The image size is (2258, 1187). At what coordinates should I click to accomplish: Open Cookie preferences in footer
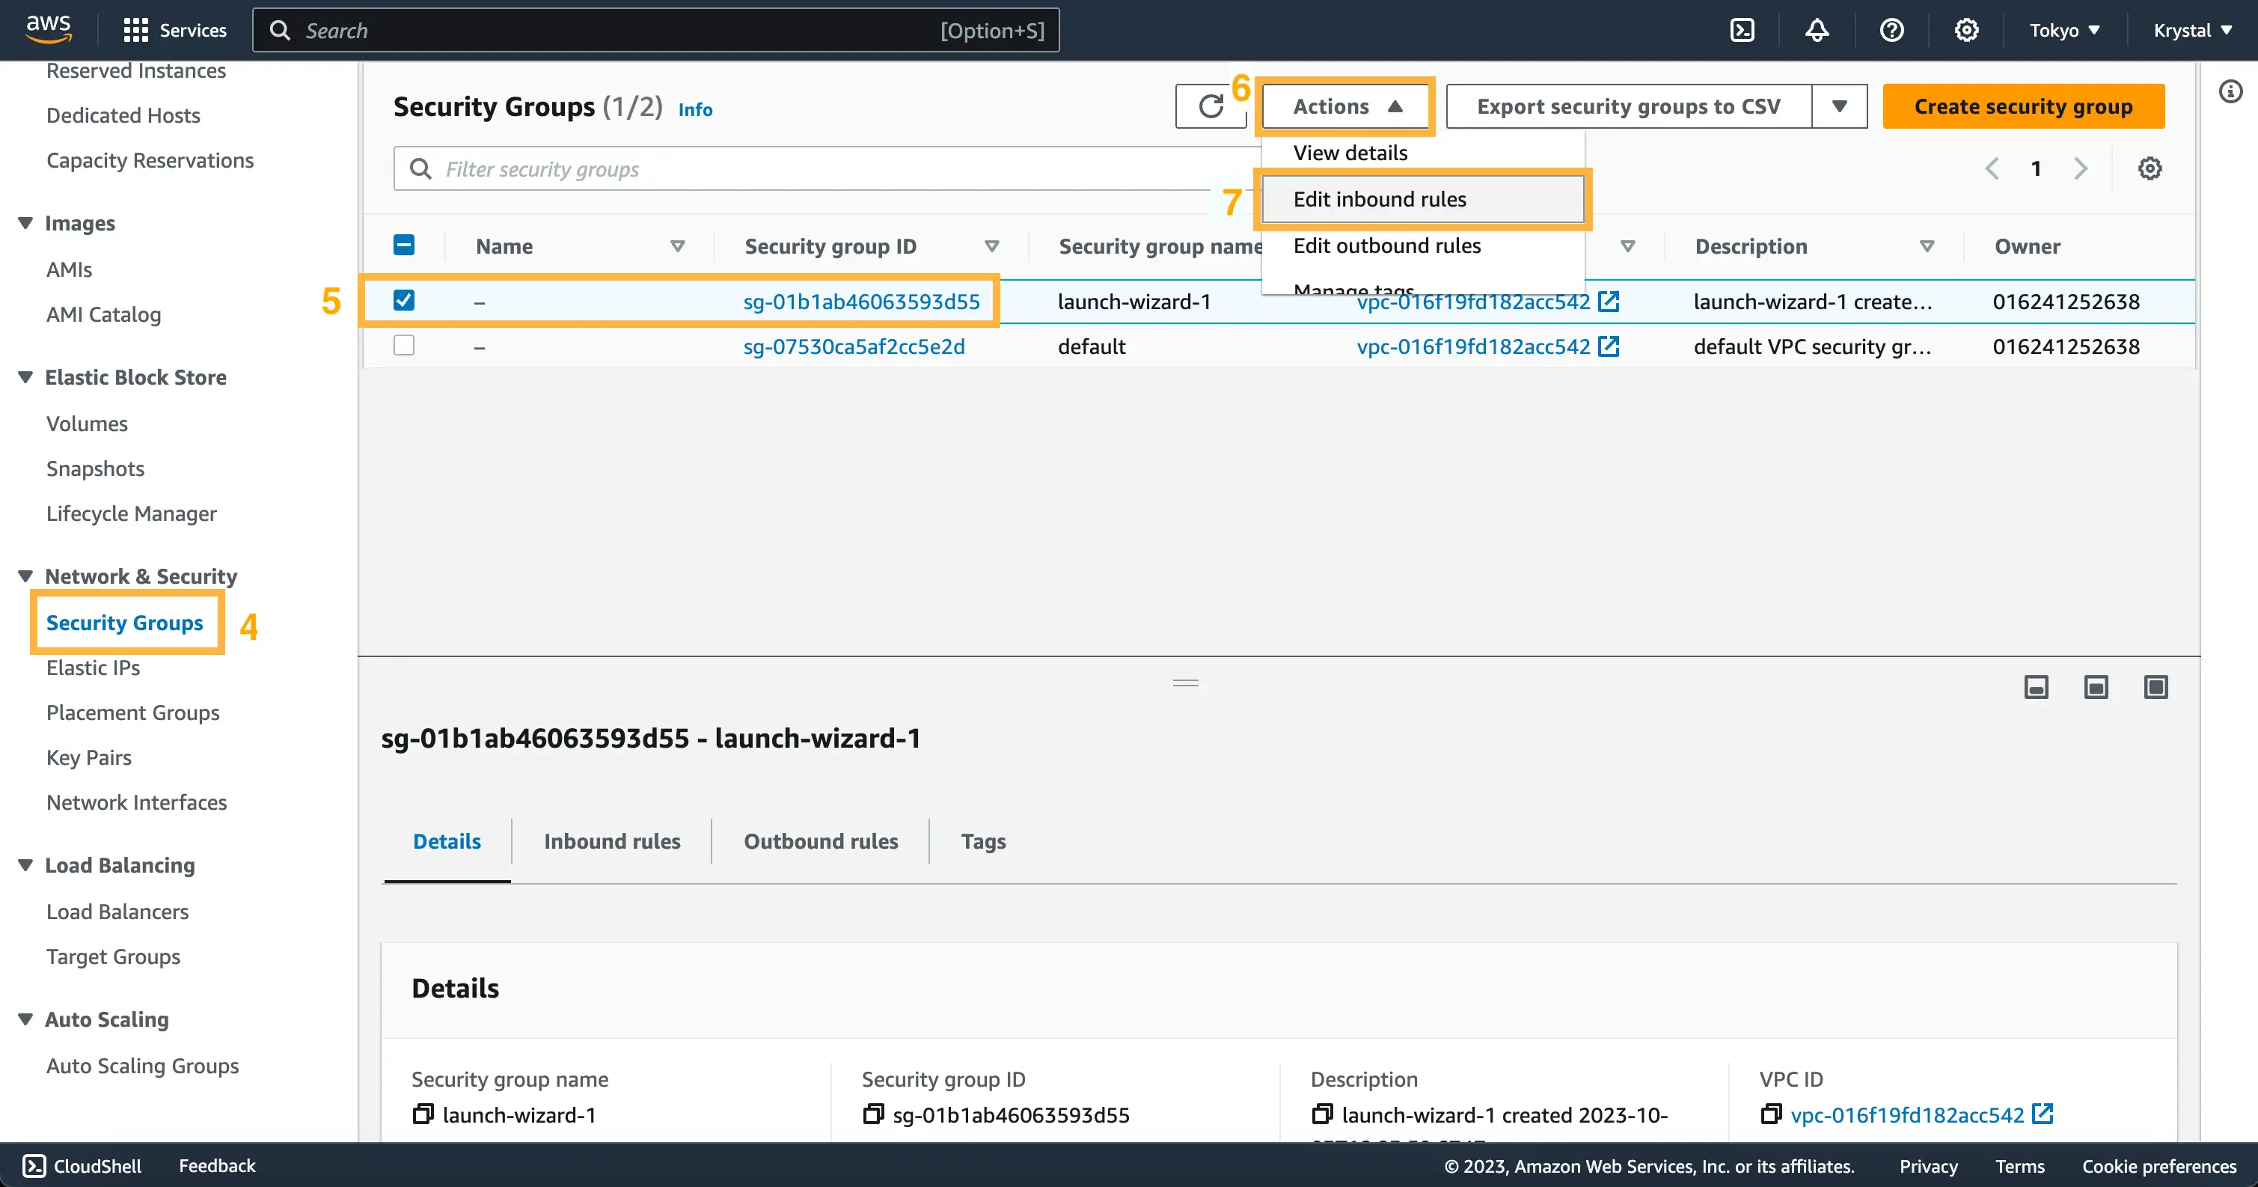(x=2158, y=1166)
